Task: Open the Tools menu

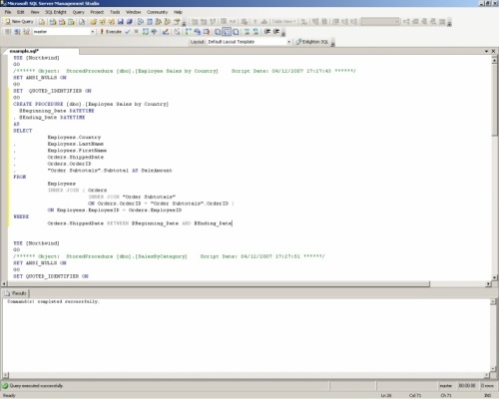Action: point(115,12)
